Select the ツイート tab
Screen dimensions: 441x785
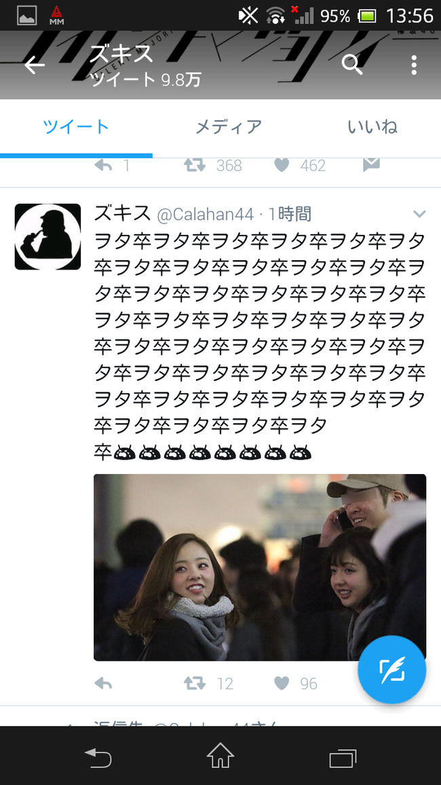tap(76, 127)
